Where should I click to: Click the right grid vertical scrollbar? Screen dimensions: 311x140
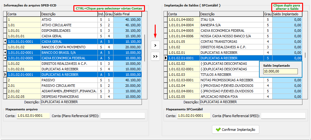[305, 55]
